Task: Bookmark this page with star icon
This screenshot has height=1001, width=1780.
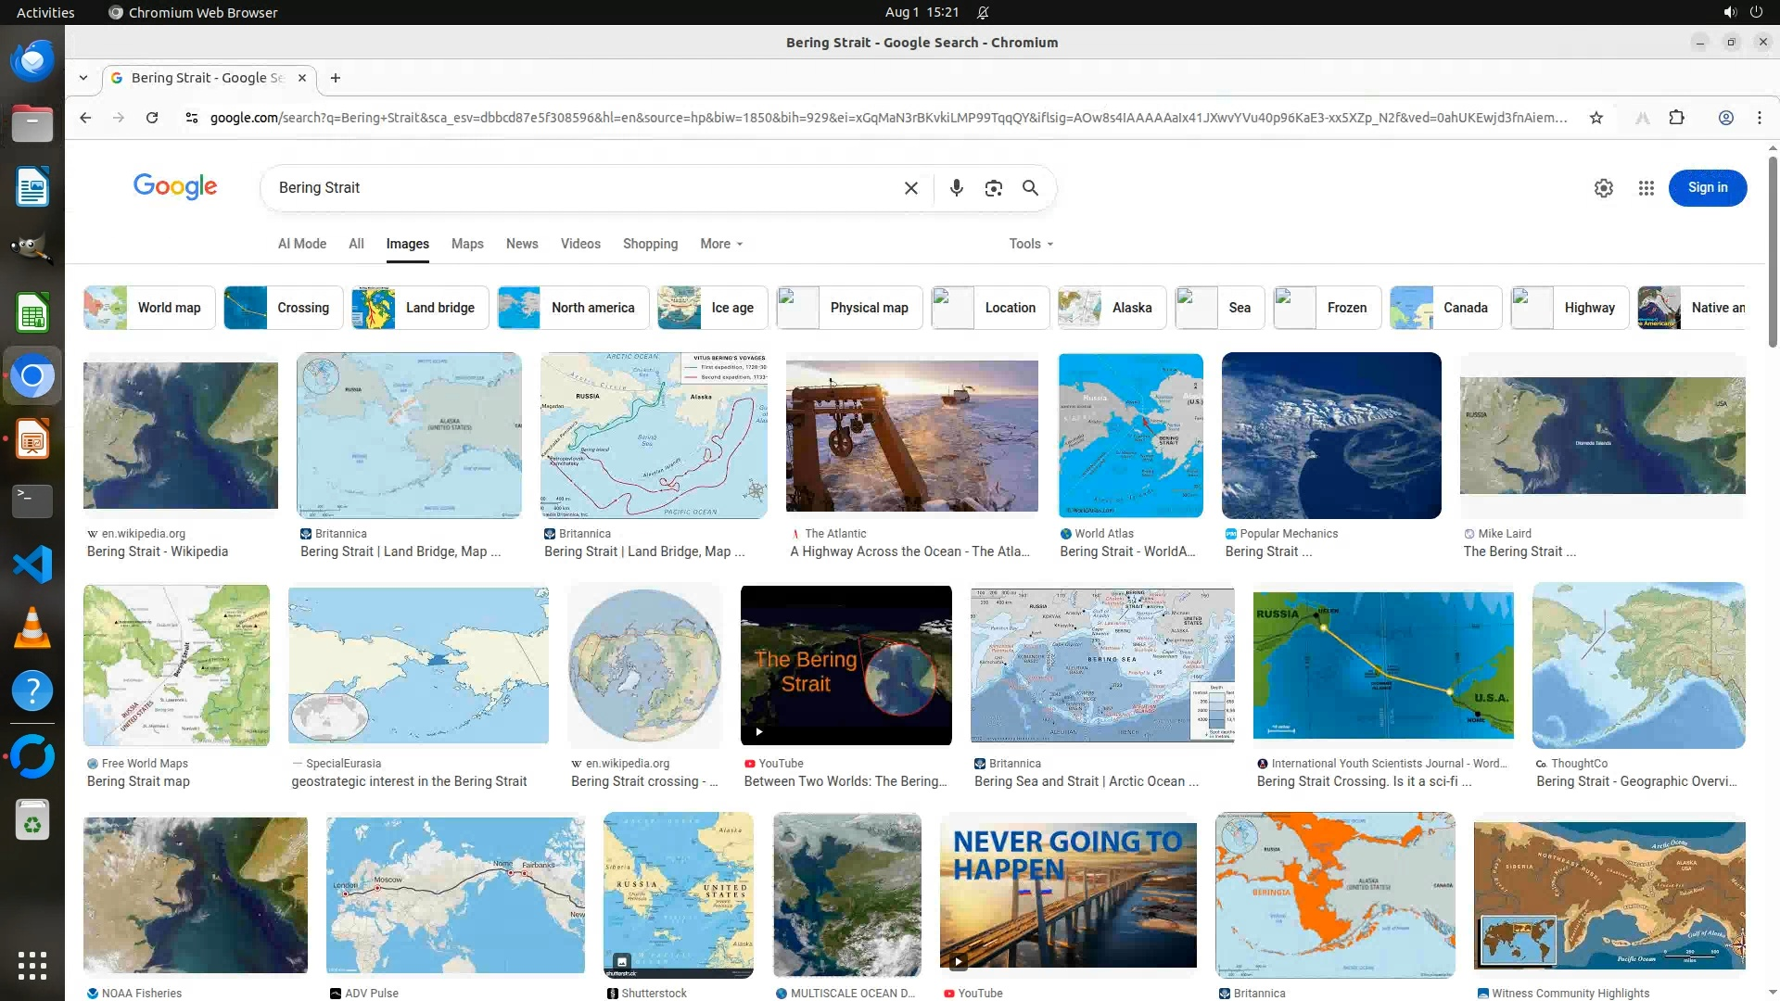Action: point(1596,118)
